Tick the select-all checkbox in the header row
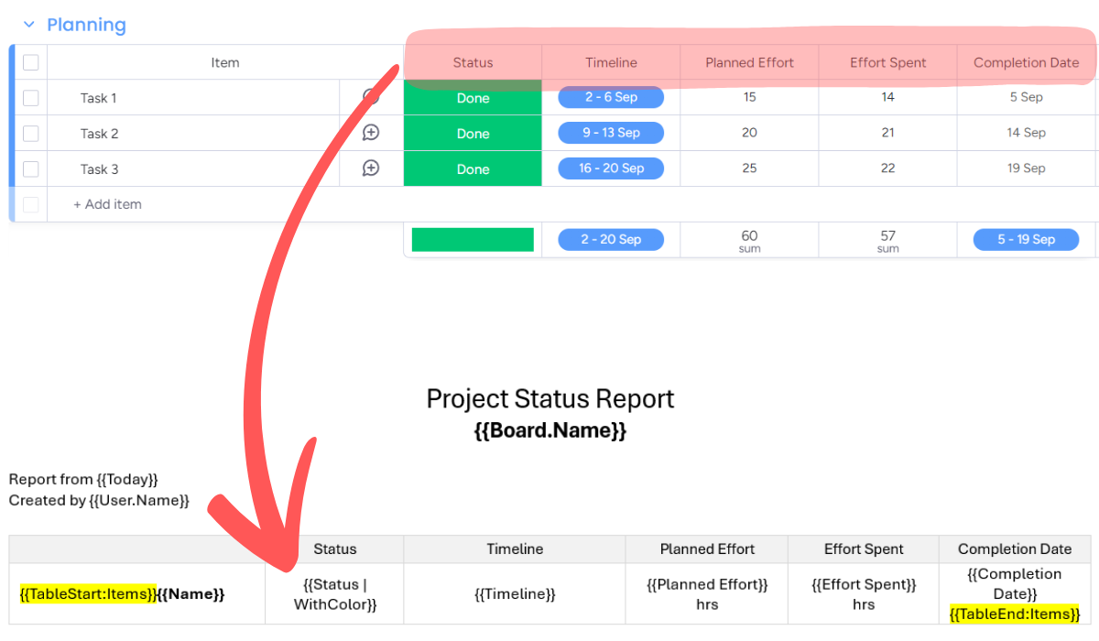1099x641 pixels. 31,62
